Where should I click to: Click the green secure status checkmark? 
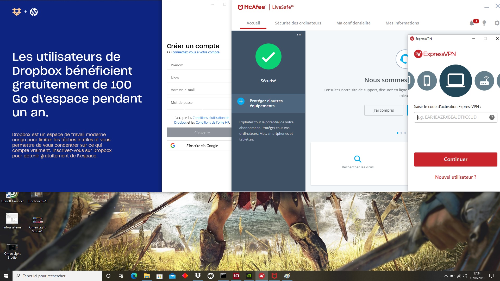[268, 56]
